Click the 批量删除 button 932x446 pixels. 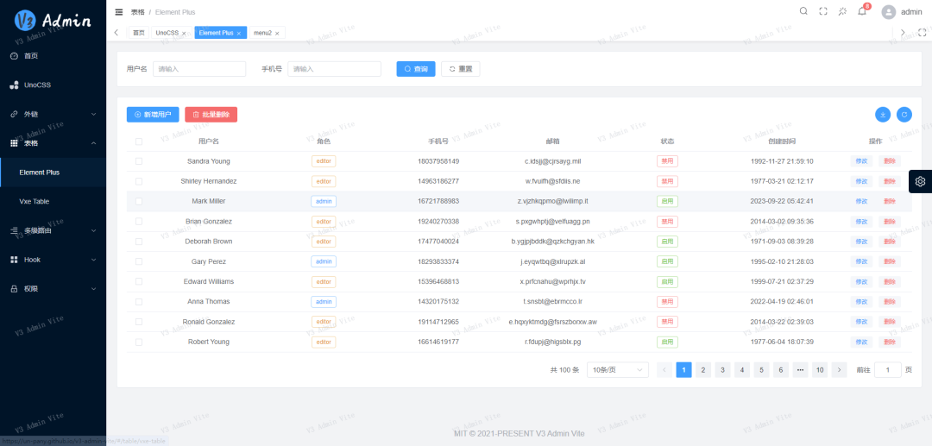coord(211,114)
